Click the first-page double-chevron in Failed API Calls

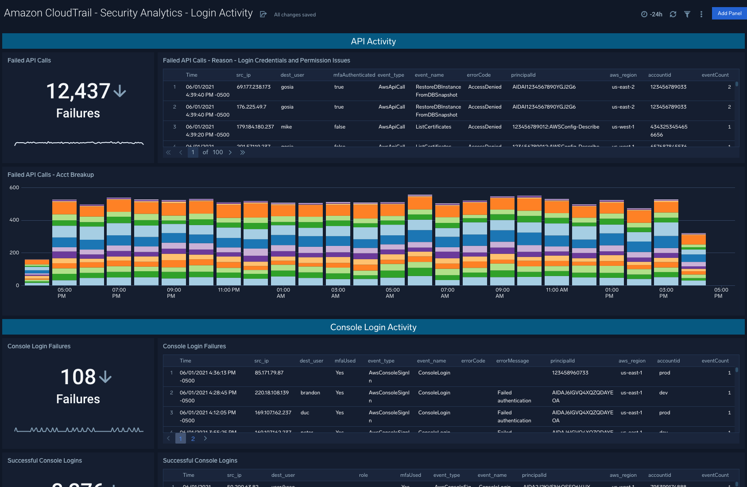(168, 152)
